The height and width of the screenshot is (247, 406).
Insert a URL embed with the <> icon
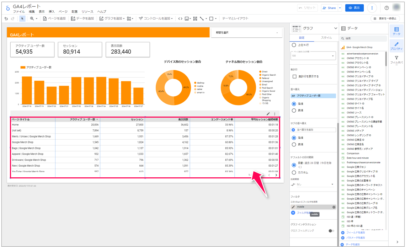pos(180,18)
